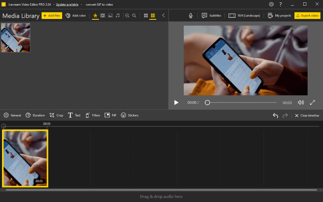Undo the last action
This screenshot has width=323, height=202.
tap(275, 115)
